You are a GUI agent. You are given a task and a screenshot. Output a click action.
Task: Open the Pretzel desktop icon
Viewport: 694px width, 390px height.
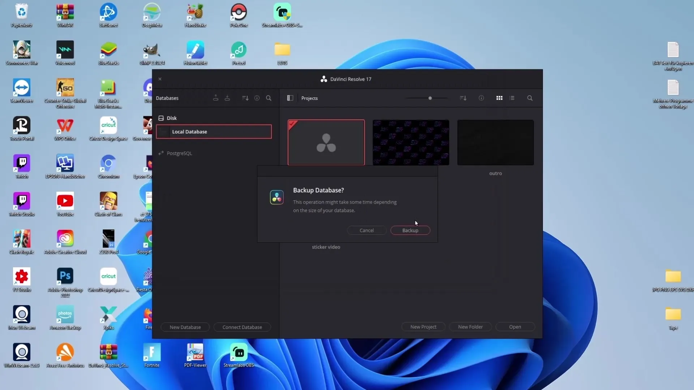(239, 53)
